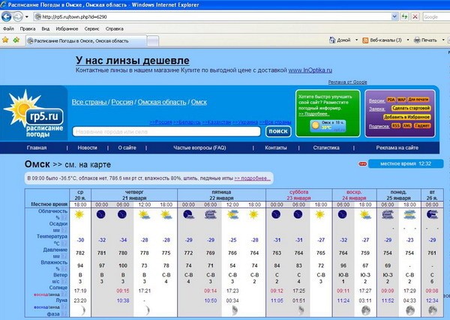
Task: Click the sunny icon for Wednesday 18:00
Action: pyautogui.click(x=79, y=214)
